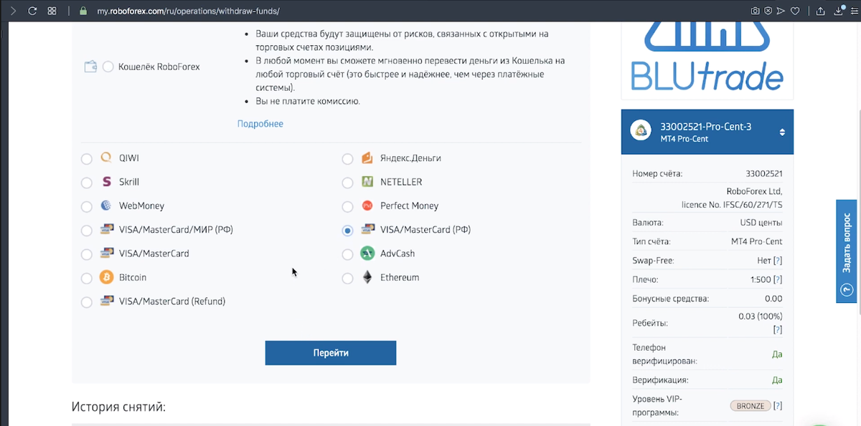The height and width of the screenshot is (426, 861).
Task: Click the Bitcoin coin icon
Action: click(106, 277)
